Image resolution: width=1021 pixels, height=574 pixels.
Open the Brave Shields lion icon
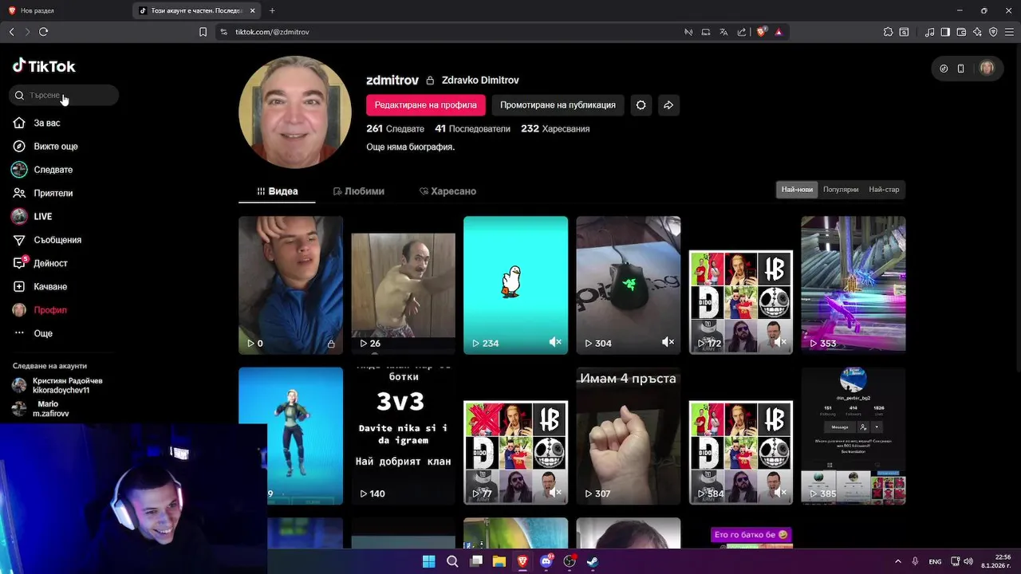762,32
